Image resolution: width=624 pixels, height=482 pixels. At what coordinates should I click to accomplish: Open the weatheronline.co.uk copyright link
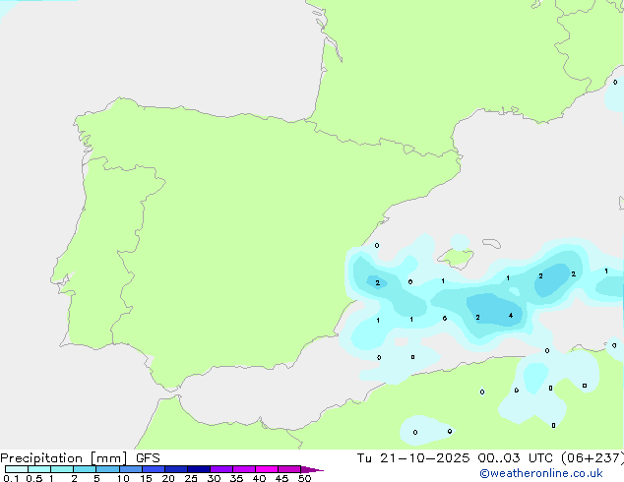click(541, 473)
